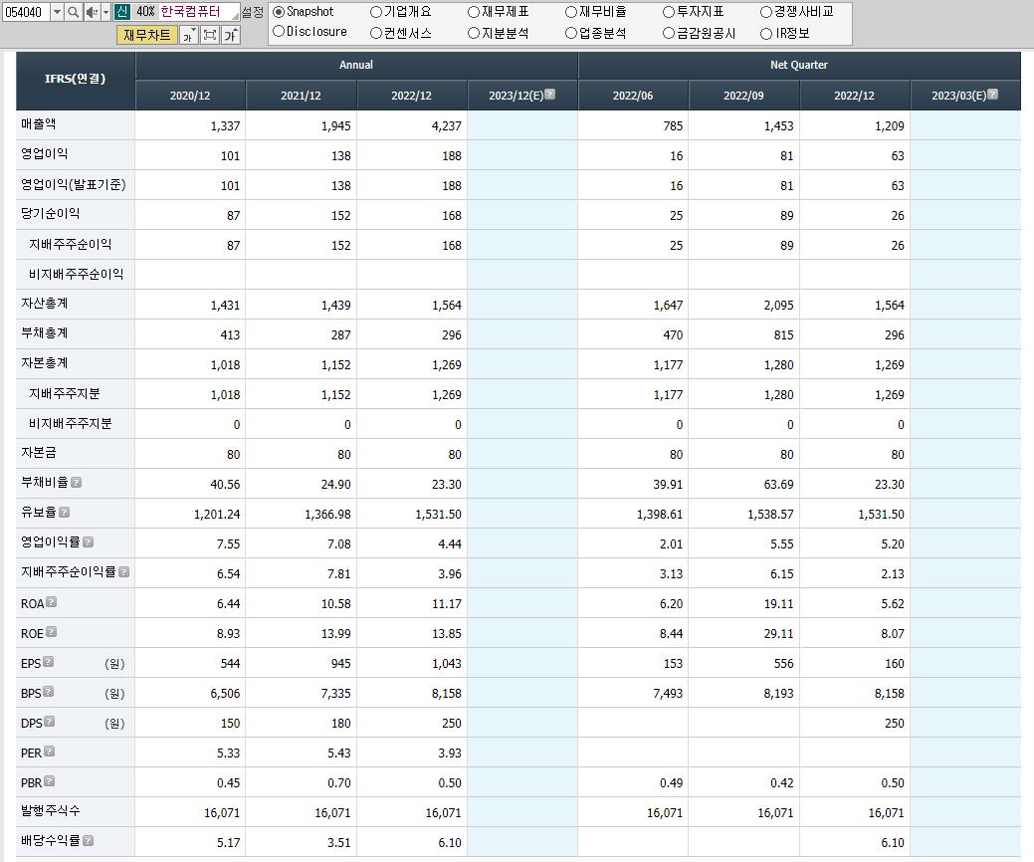The height and width of the screenshot is (862, 1034).
Task: Select the 투자지표 radio button
Action: point(669,12)
